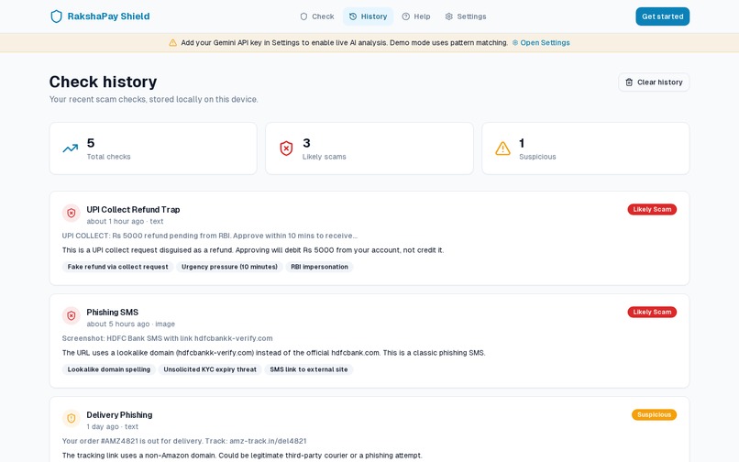Select the History nav tab
Image resolution: width=739 pixels, height=462 pixels.
pyautogui.click(x=368, y=16)
